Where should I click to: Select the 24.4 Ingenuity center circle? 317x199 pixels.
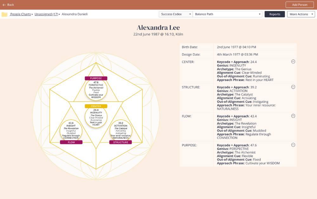[x=96, y=118]
